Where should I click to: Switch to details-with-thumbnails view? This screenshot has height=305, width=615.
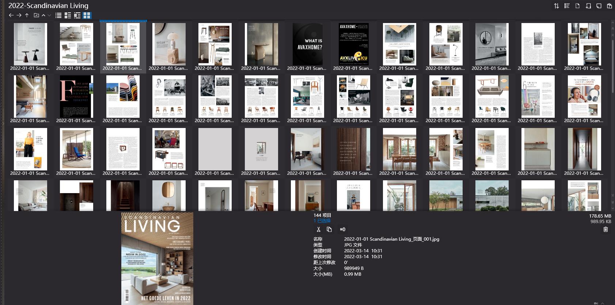[68, 15]
